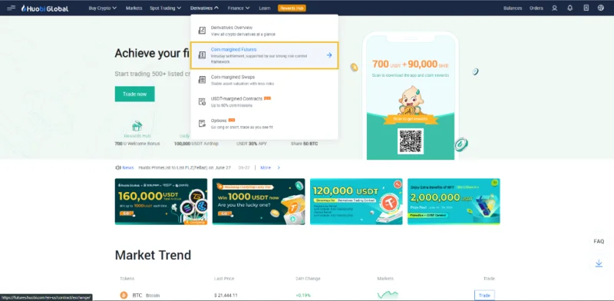
Task: Click the Market Trend heading
Action: pos(153,255)
